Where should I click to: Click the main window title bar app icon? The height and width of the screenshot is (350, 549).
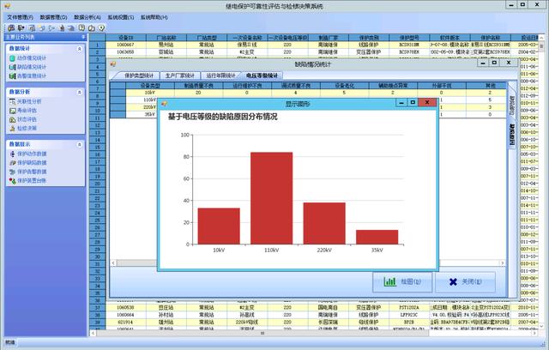coord(7,6)
